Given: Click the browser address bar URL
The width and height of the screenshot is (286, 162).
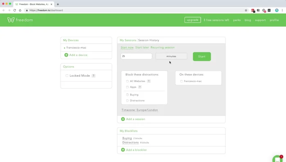Looking at the screenshot, I should pos(46,10).
